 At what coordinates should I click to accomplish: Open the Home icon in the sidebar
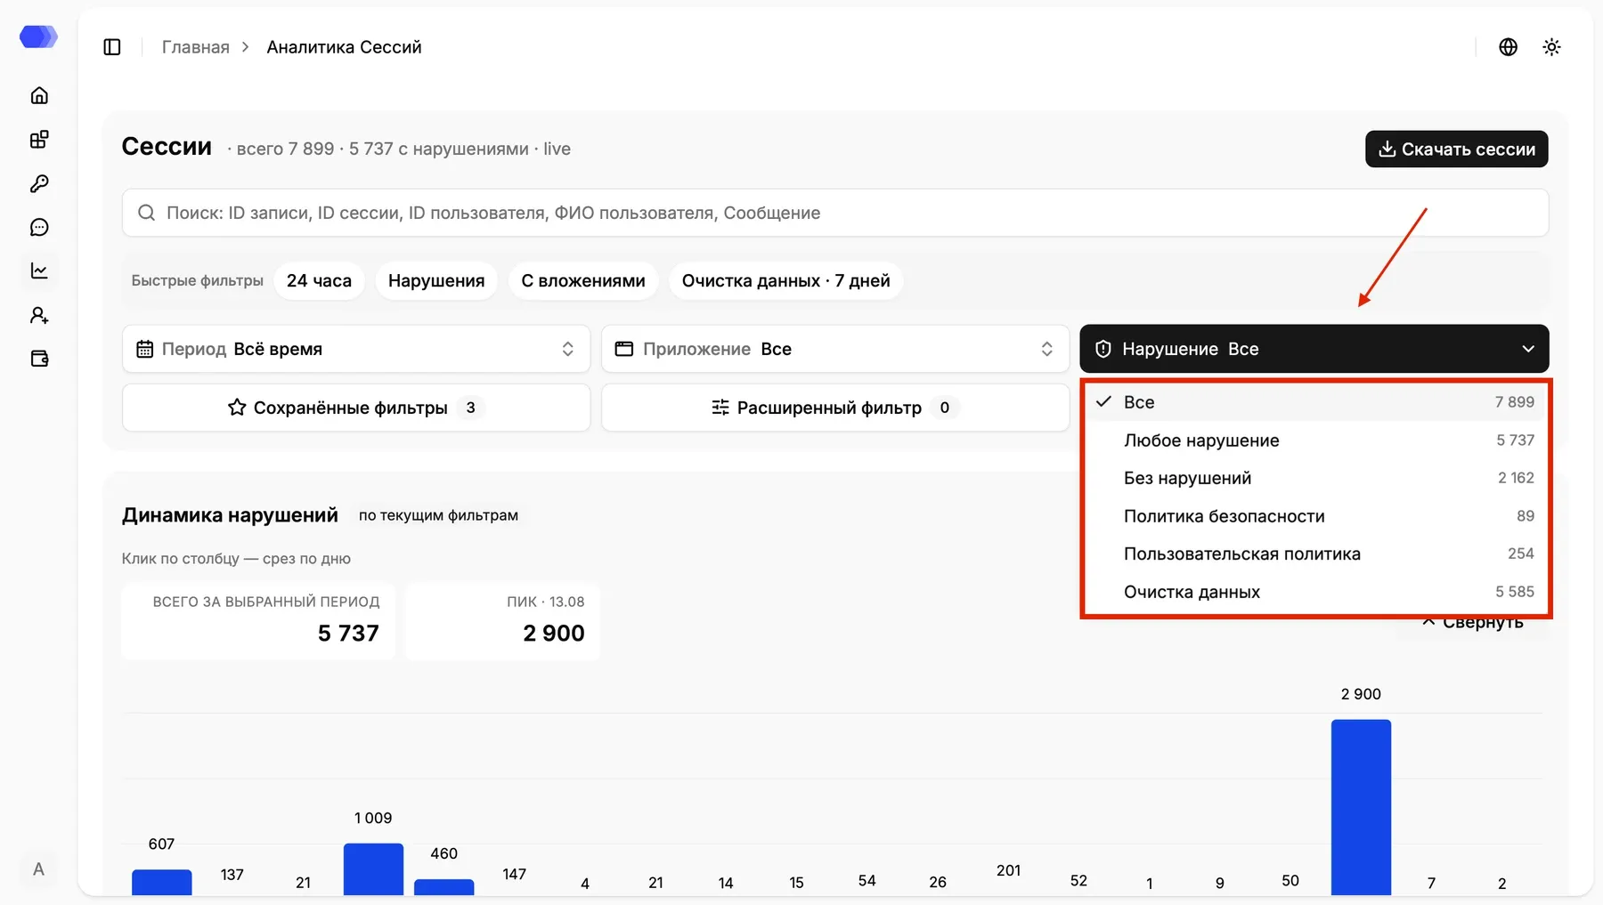click(39, 95)
